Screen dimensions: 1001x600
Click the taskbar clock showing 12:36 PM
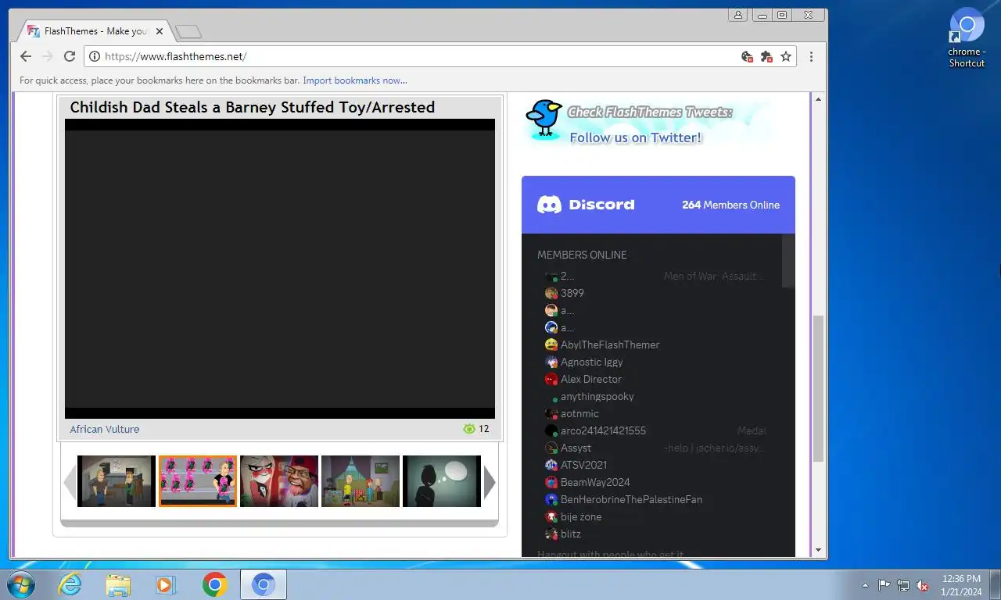(x=961, y=585)
